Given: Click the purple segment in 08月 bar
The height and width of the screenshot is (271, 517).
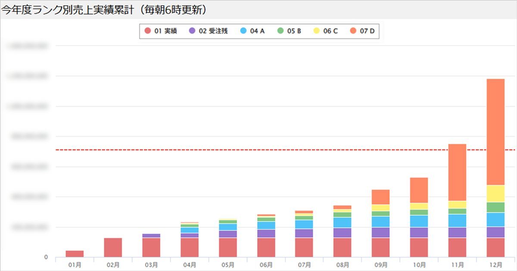Looking at the screenshot, I should click(343, 233).
